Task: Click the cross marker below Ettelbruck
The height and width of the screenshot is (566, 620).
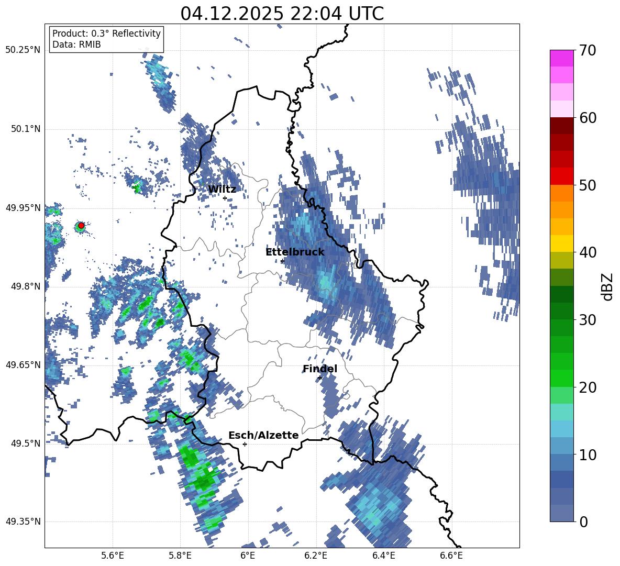Action: click(282, 261)
